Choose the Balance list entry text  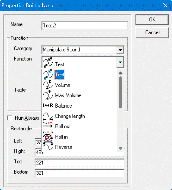click(63, 106)
